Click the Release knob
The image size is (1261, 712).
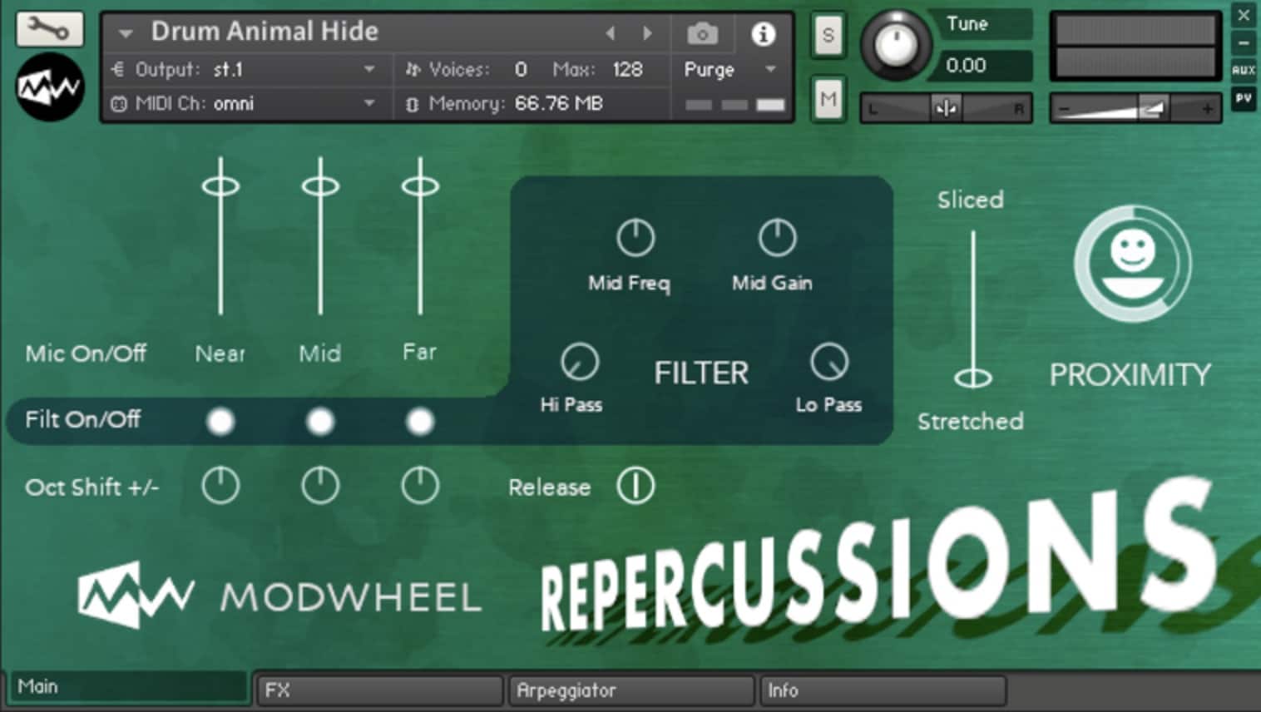pyautogui.click(x=635, y=487)
